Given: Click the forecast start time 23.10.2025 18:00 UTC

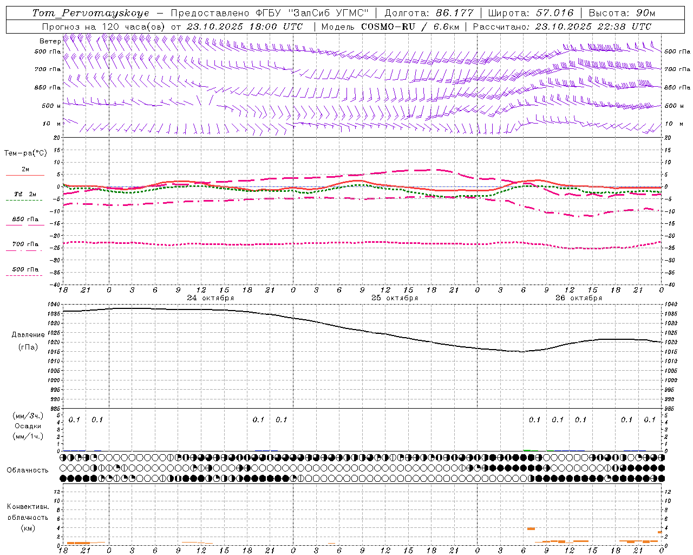Looking at the screenshot, I should coord(245,27).
